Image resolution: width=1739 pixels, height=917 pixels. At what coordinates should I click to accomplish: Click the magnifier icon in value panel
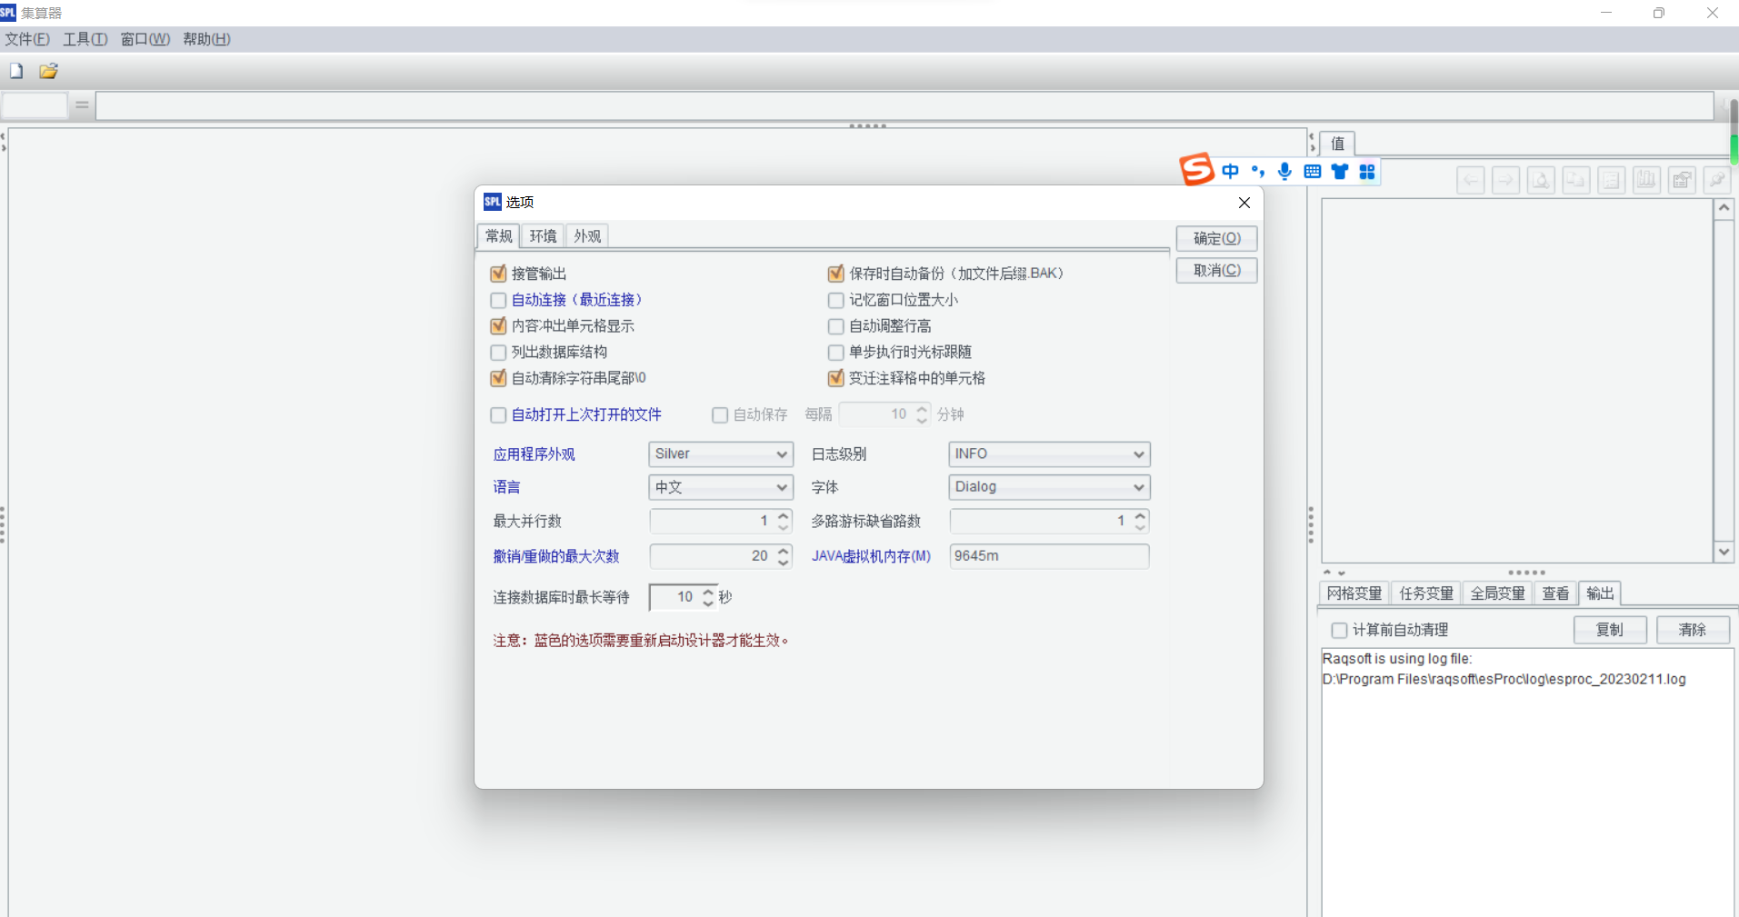1541,180
